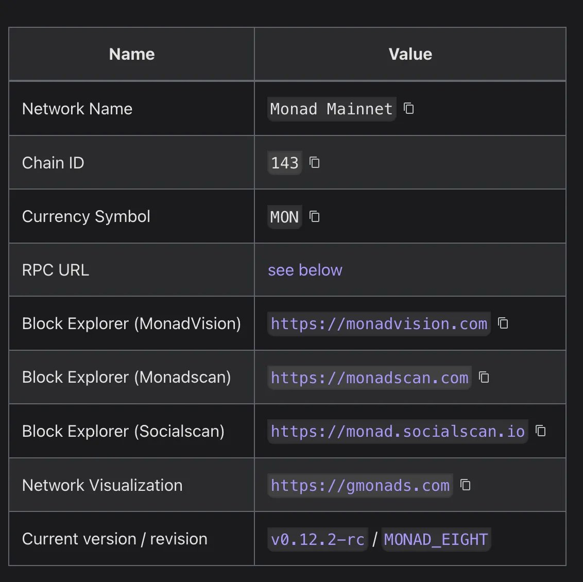Click the v0.12.2-rc version tag
Image resolution: width=583 pixels, height=582 pixels.
(318, 539)
